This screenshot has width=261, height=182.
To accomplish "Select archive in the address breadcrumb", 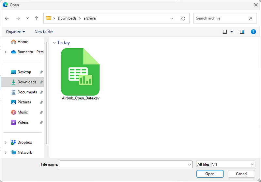I will click(89, 18).
